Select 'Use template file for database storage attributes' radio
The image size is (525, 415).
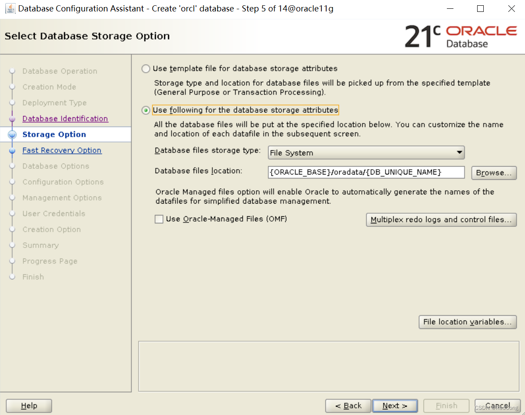pyautogui.click(x=146, y=69)
